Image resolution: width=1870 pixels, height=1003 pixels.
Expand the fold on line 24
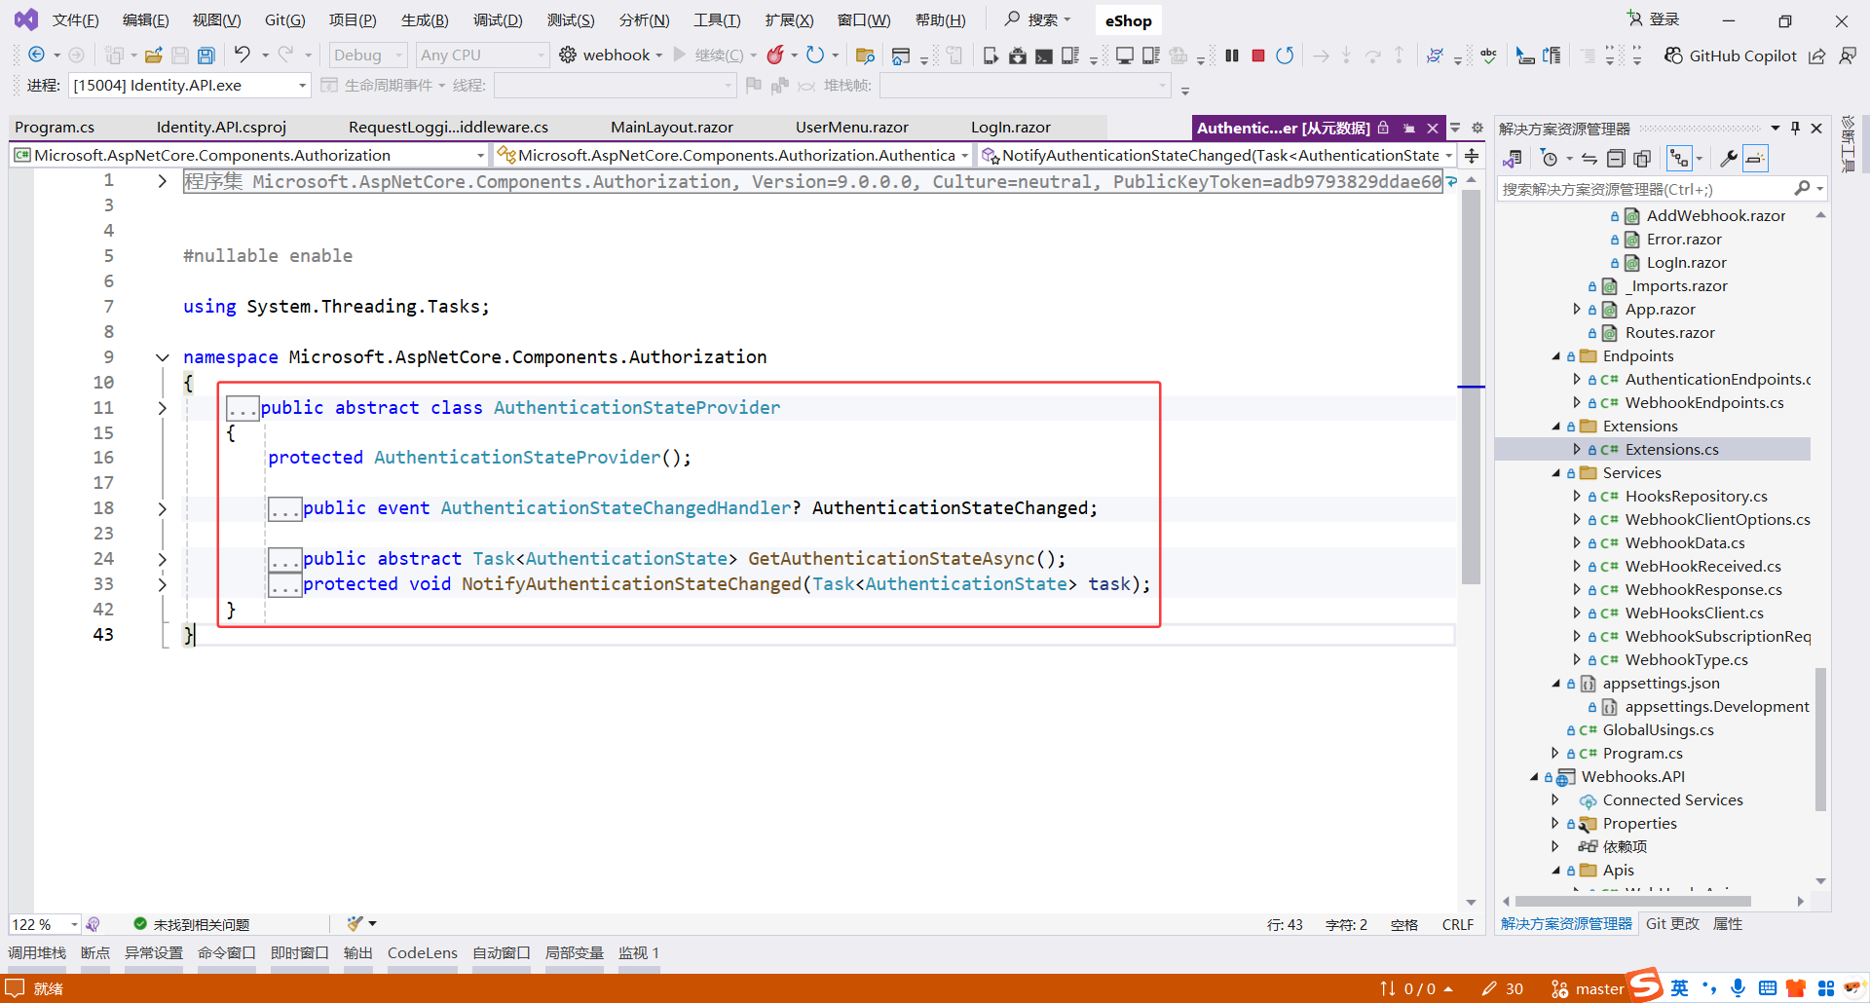[163, 559]
